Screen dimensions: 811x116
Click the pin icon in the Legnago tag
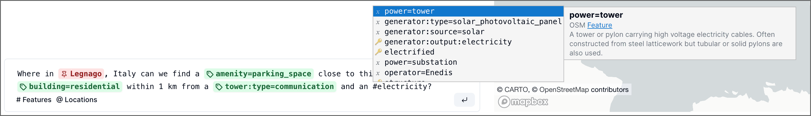(x=64, y=74)
